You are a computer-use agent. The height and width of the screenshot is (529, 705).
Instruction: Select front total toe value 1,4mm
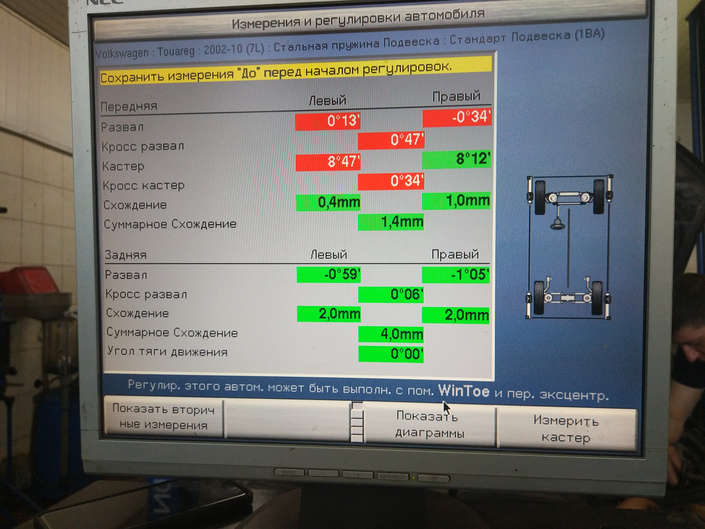391,222
